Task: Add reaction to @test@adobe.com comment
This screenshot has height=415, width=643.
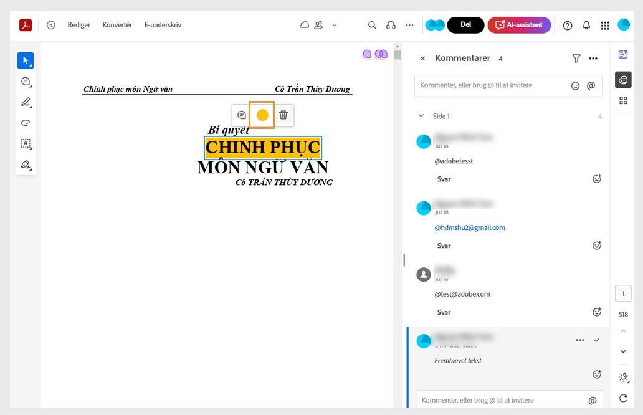Action: pos(597,312)
